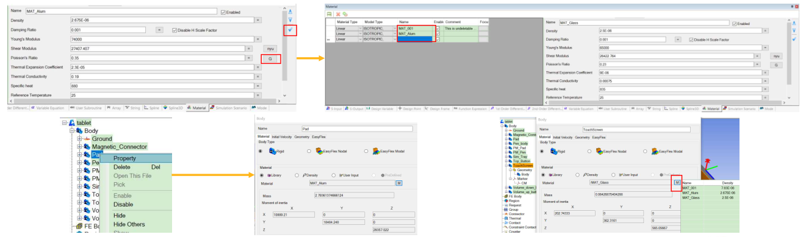
Task: Apply changes with checkmark icon in MAT_Alum panel
Action: 290,29
